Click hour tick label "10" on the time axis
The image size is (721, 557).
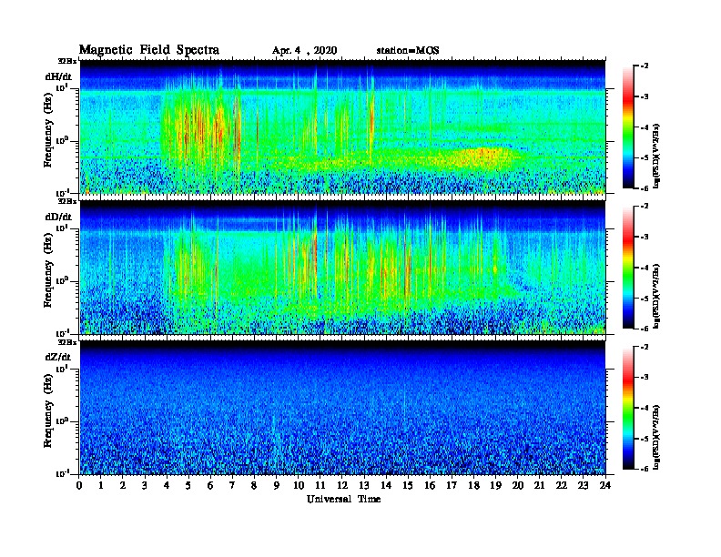299,485
